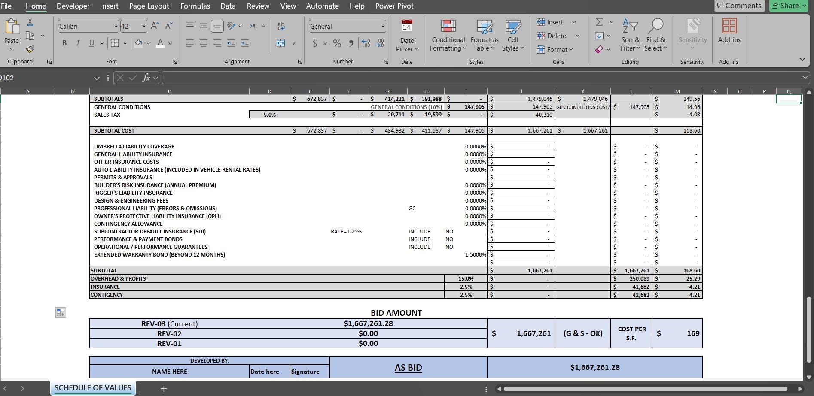
Task: Set middle vertical alignment
Action: [204, 26]
